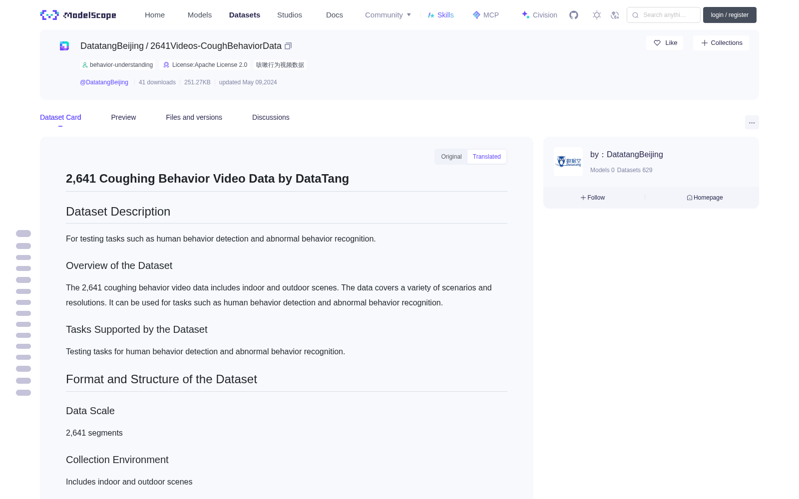Click the behavior-understanding tag
The width and height of the screenshot is (799, 499).
[x=118, y=65]
